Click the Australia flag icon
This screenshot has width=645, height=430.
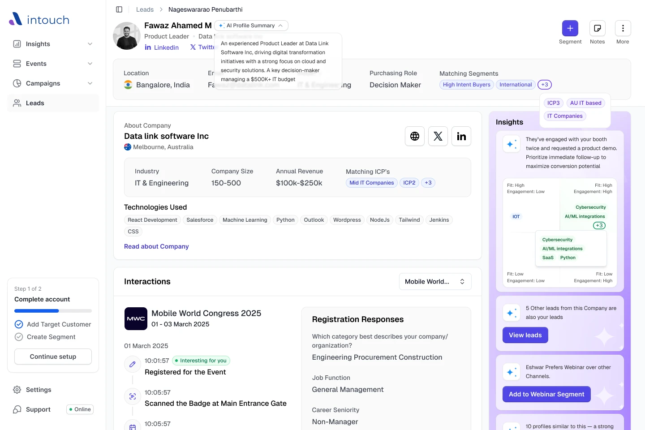point(128,147)
